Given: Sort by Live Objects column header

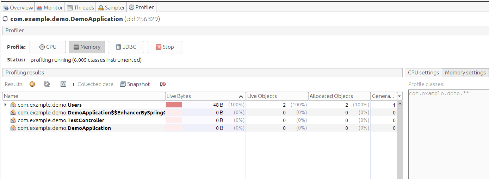Looking at the screenshot, I should (x=277, y=96).
